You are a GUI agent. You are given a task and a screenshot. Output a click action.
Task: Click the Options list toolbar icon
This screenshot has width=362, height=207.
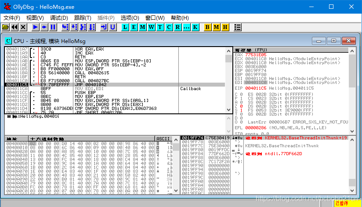[238, 27]
